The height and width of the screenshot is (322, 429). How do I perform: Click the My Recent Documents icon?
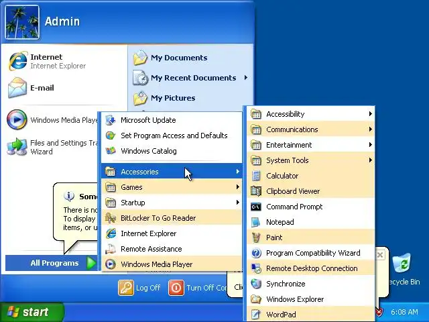click(141, 78)
